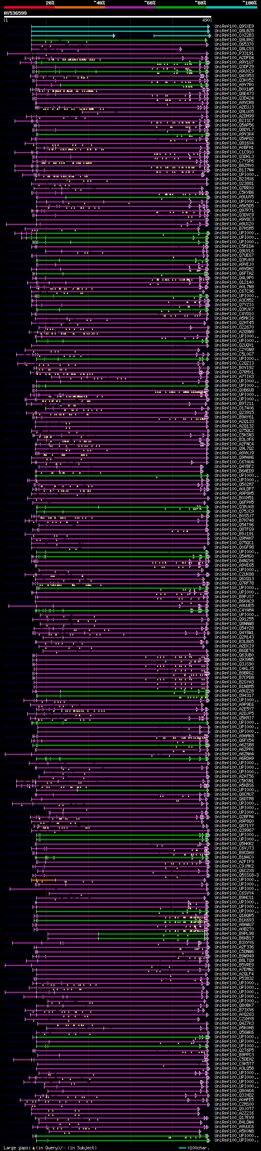
Task: Select the UniRef100_C6SVY4 label
Action: coord(234,893)
